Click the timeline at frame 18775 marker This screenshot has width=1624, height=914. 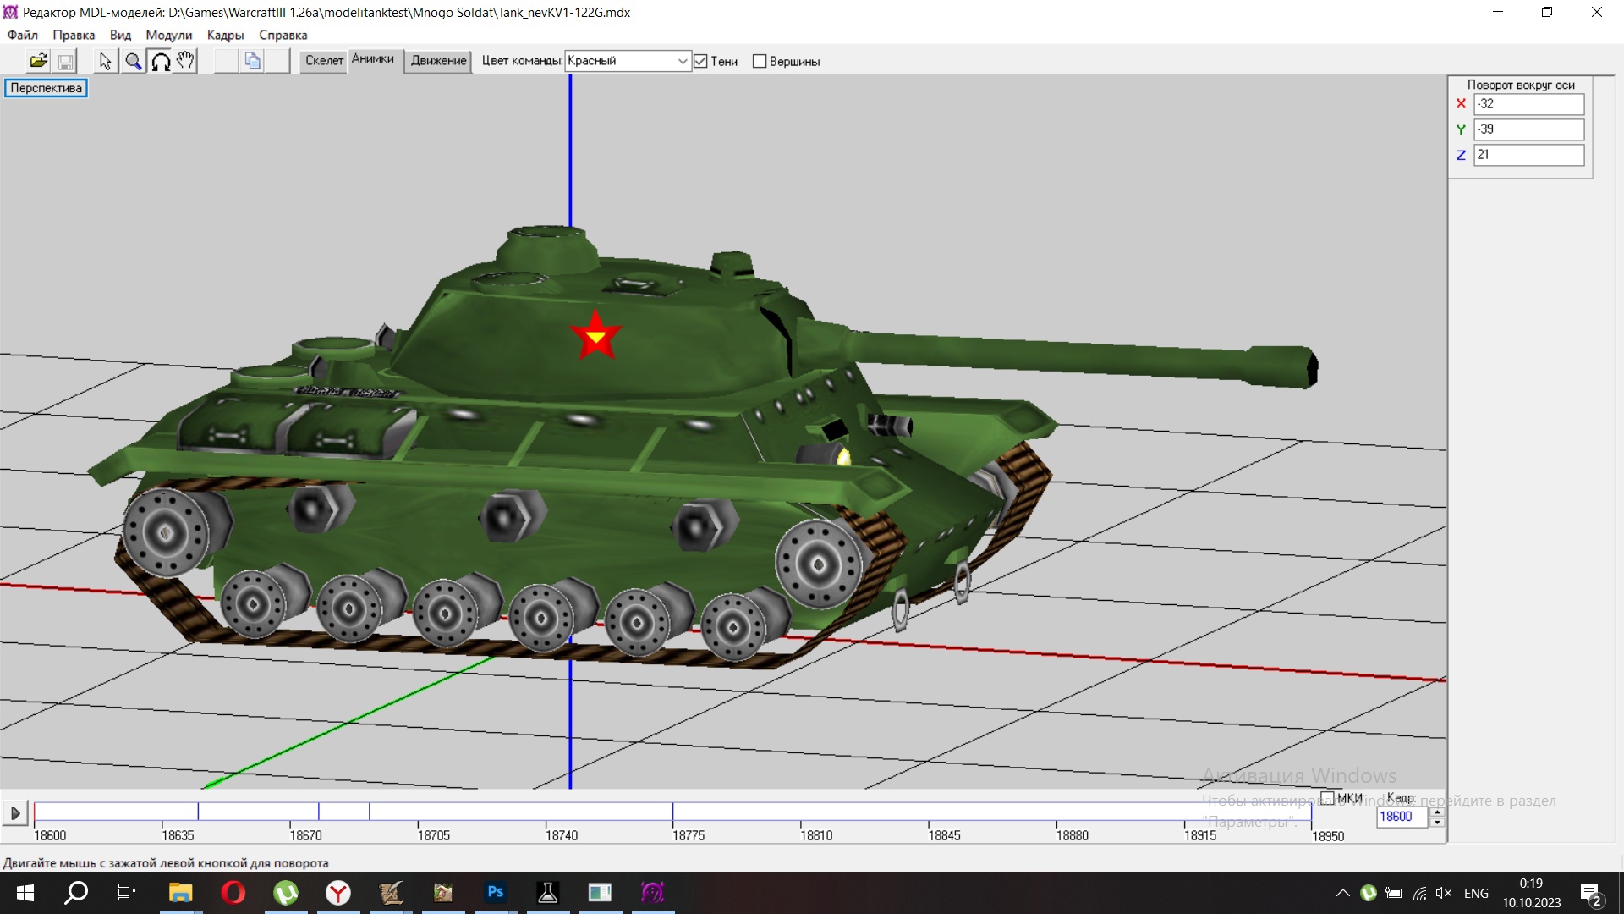click(673, 812)
